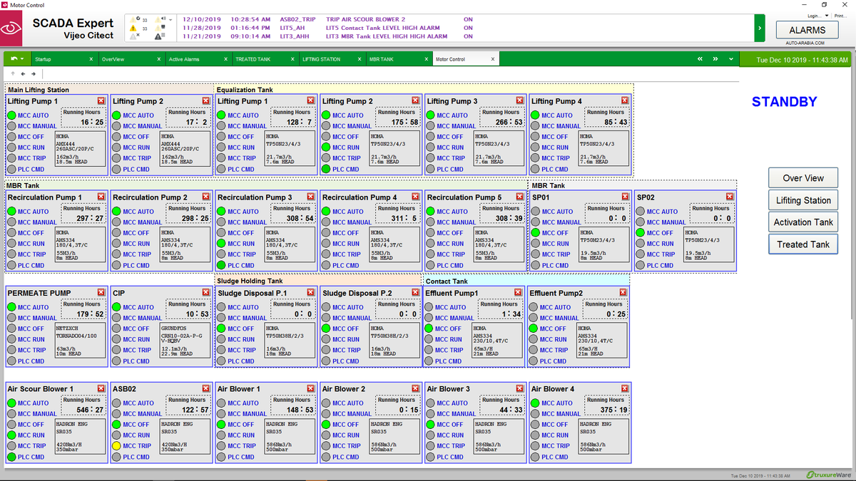Open the ALARMS page button
Image resolution: width=856 pixels, height=481 pixels.
(x=807, y=31)
